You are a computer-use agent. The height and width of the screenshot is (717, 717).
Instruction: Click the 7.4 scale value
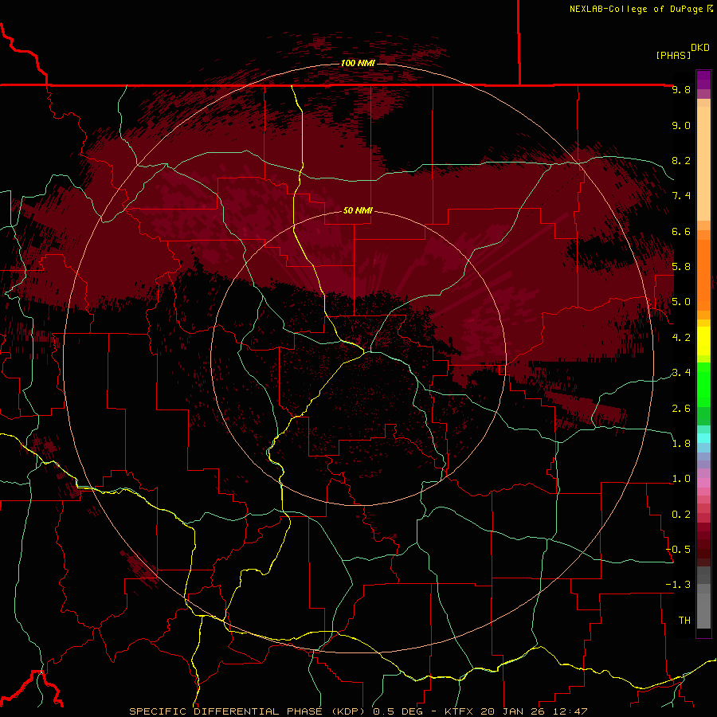681,196
